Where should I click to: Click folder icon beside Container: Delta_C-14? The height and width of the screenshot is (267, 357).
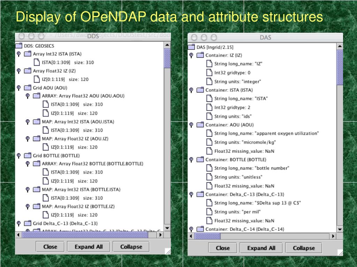(x=200, y=229)
